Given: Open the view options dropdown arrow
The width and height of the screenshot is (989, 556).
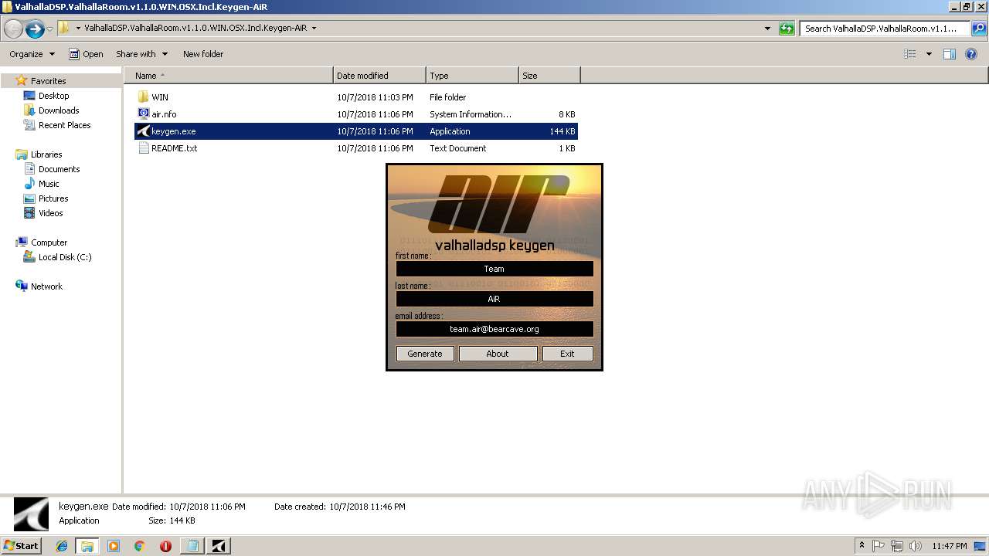Looking at the screenshot, I should [929, 54].
